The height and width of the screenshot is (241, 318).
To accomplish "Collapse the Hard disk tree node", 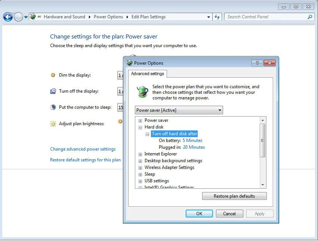I will pos(141,127).
